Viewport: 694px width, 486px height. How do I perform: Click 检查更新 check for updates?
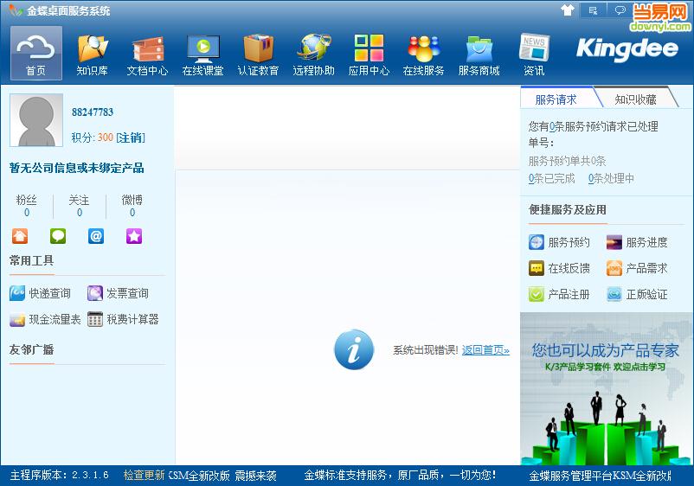coord(144,475)
